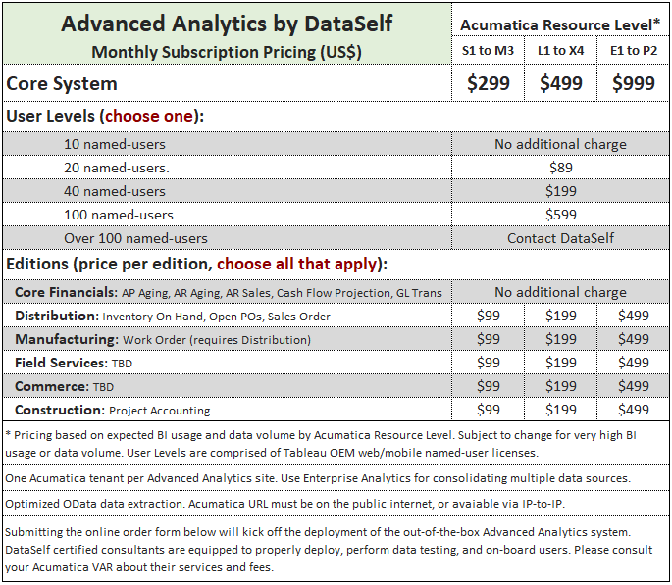
Task: Click the Commerce $499 price
Action: pos(634,386)
